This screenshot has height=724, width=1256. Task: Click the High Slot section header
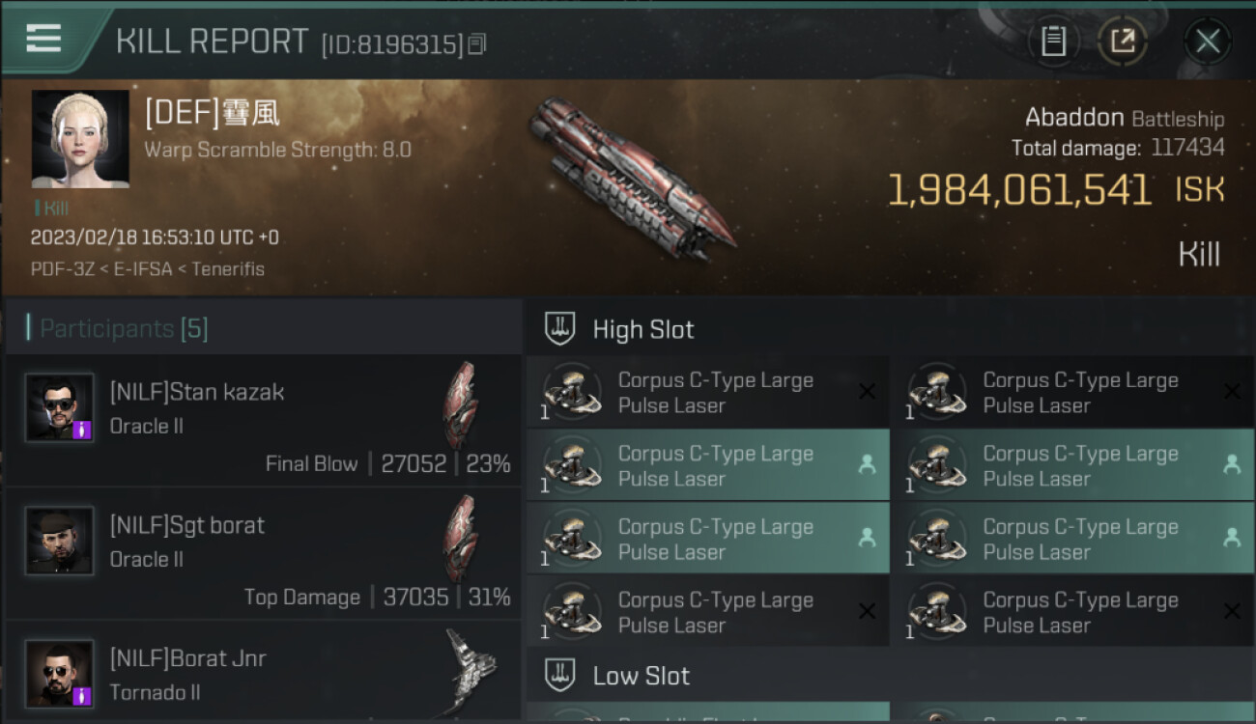pos(643,329)
